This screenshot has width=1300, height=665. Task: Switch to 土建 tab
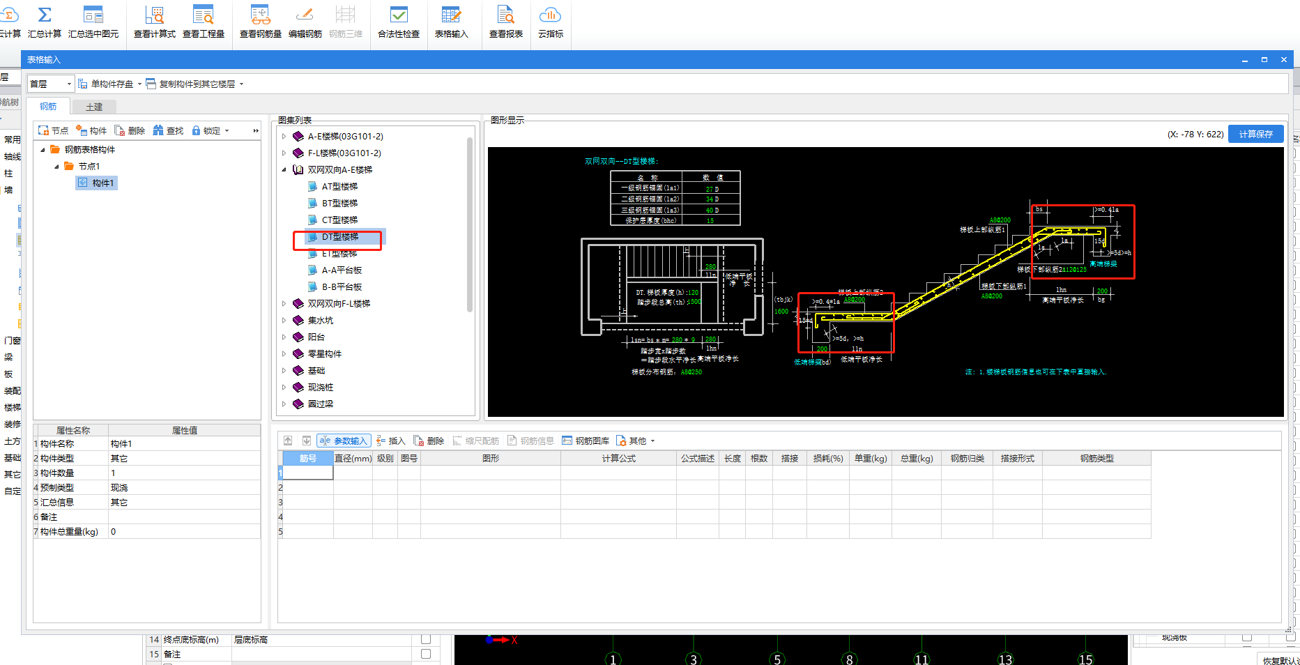94,107
